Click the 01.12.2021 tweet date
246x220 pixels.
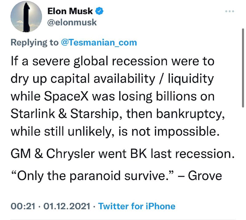(67, 206)
